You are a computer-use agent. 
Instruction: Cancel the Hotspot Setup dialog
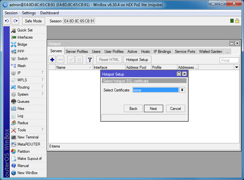[176, 108]
